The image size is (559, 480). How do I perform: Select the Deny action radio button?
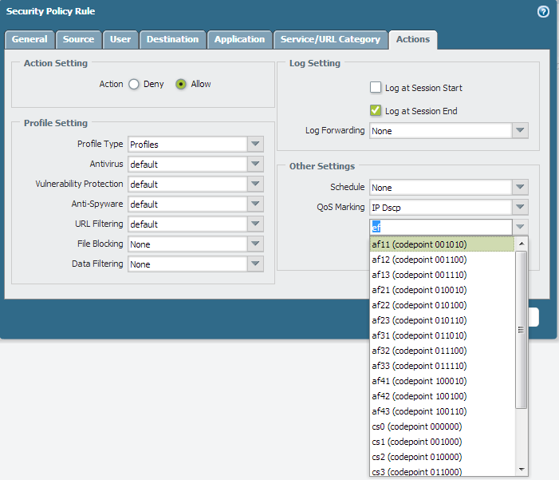point(134,84)
